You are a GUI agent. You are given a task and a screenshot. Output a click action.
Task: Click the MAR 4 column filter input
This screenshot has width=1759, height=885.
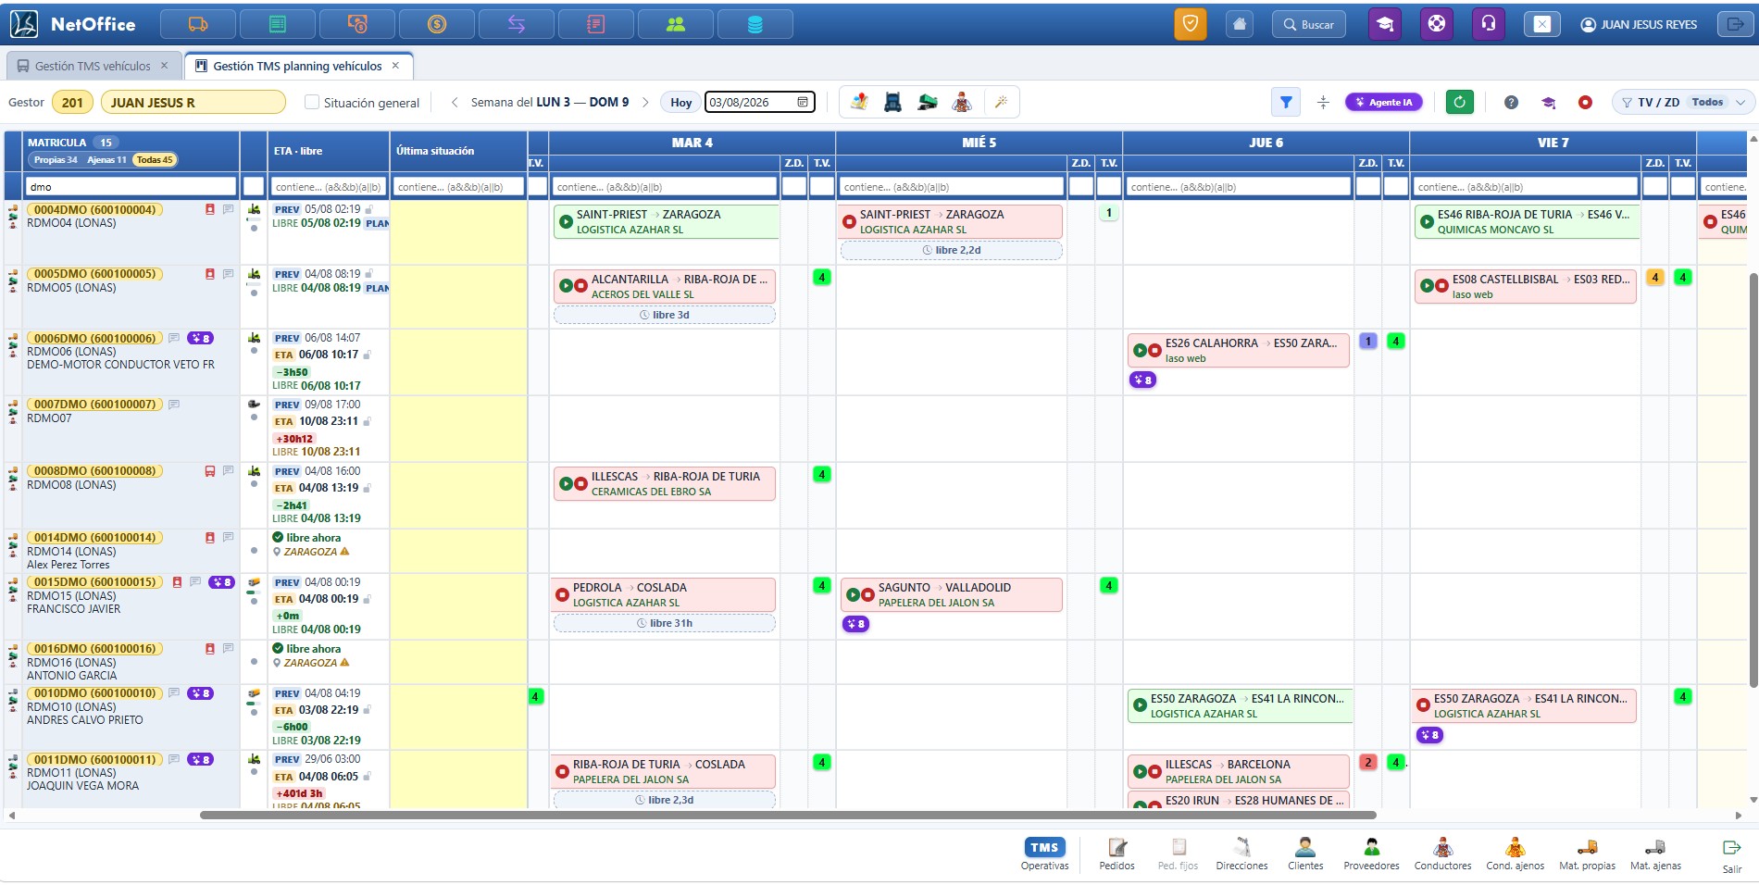[x=665, y=186]
